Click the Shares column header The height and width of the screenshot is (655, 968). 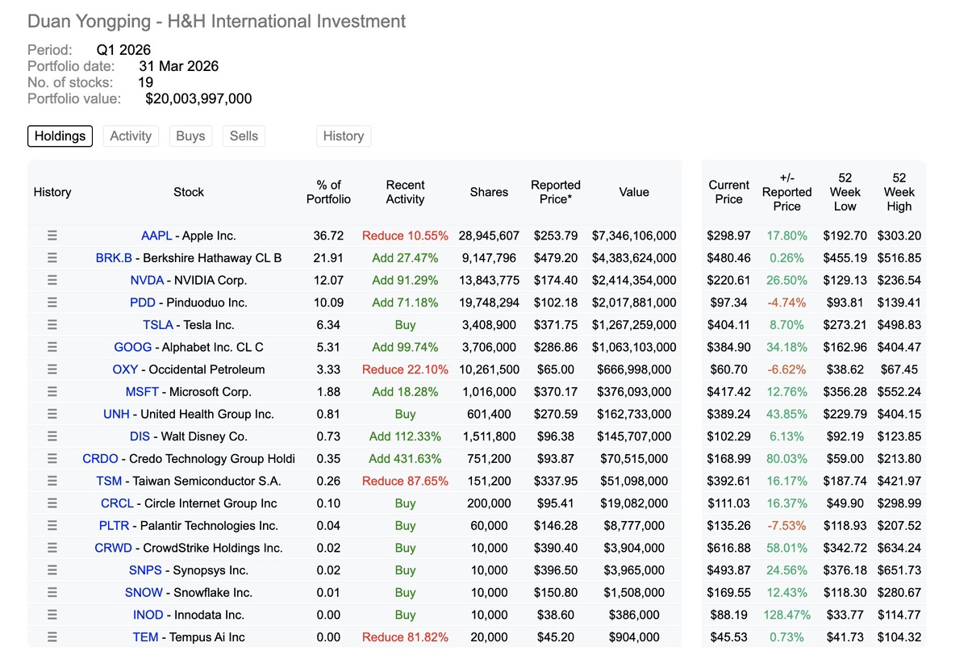(x=489, y=192)
